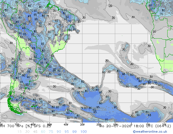
Task: Select the forecast date 'Mo 20-07-2026 18:00 UTC (06+12)'
Action: point(135,126)
